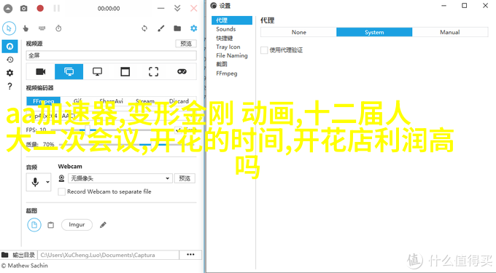Viewport: 496px width, 273px height.
Task: Switch to the SharpAvi encoder tab
Action: (x=111, y=101)
